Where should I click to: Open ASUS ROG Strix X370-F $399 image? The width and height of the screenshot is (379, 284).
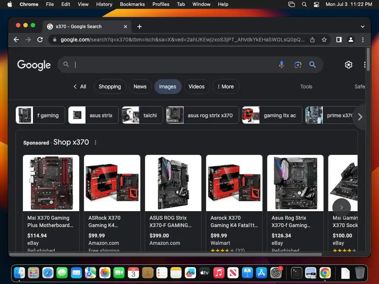pos(173,183)
